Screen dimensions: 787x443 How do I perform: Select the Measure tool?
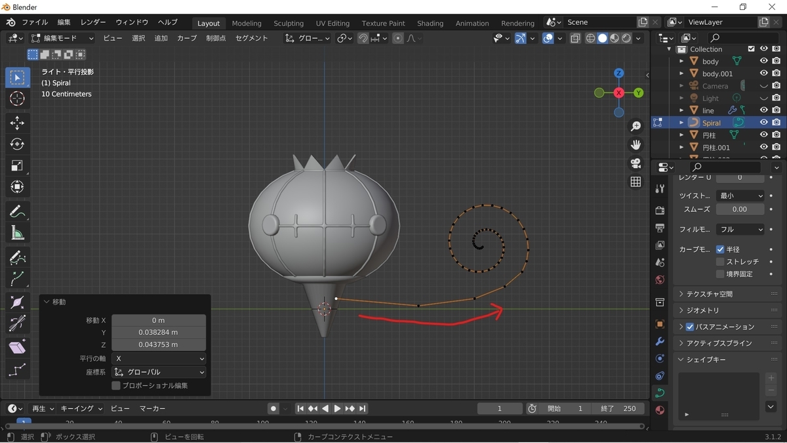18,233
